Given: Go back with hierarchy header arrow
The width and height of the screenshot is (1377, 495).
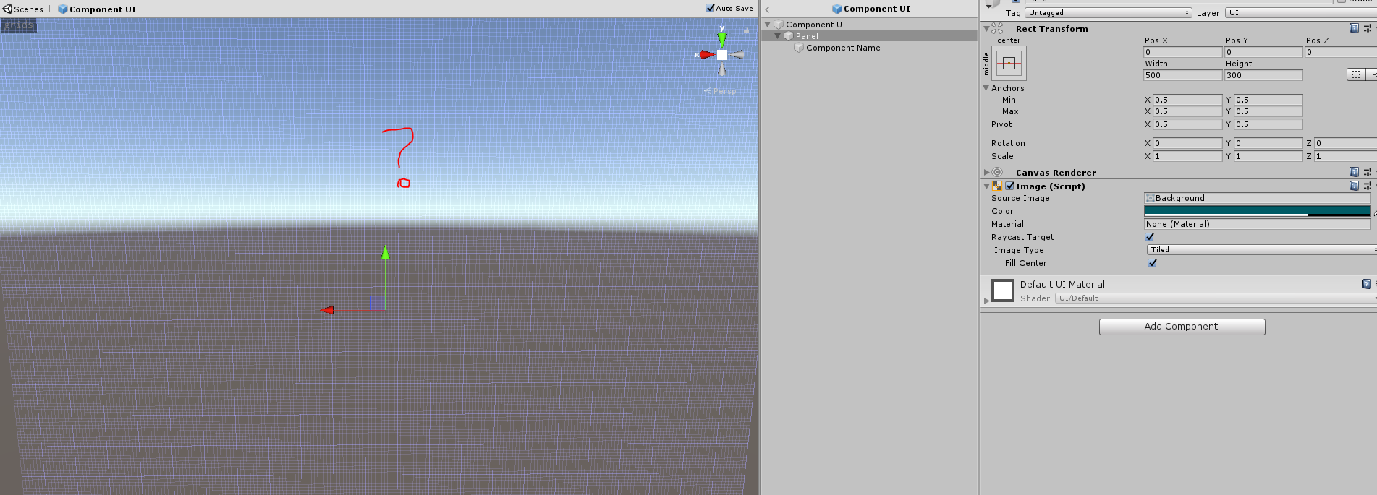Looking at the screenshot, I should [767, 9].
